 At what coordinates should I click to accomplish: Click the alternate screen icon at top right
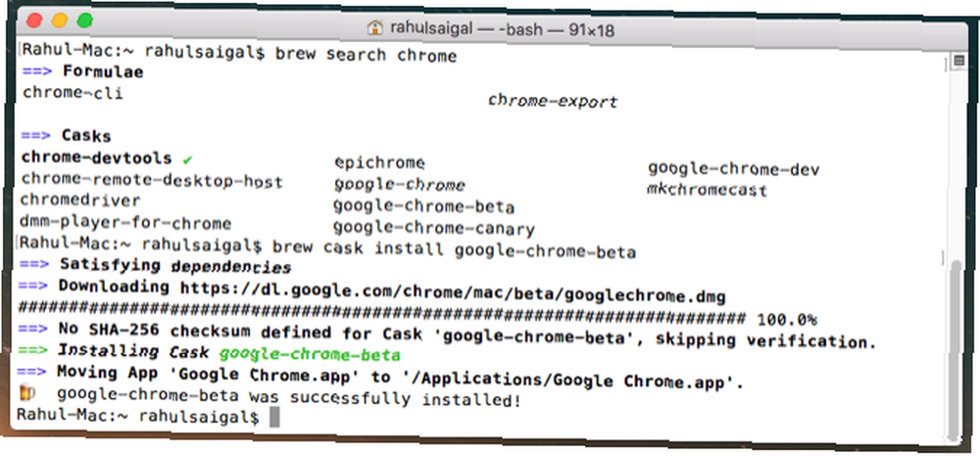pyautogui.click(x=959, y=60)
